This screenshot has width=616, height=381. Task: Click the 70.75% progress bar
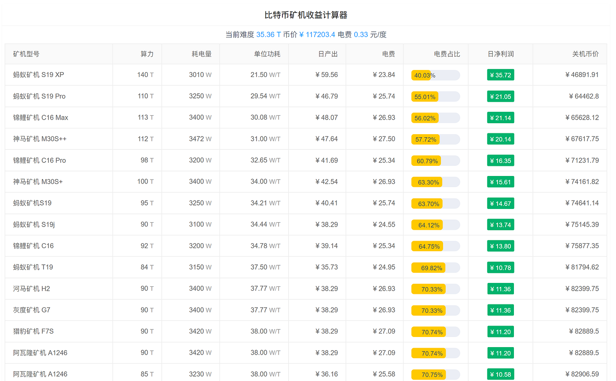(436, 375)
